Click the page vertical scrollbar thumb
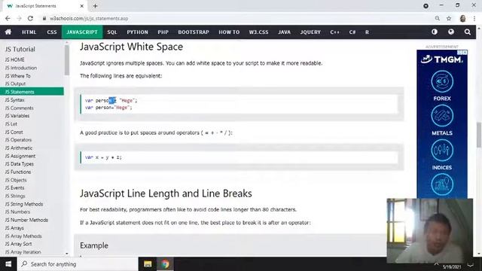 [x=479, y=135]
